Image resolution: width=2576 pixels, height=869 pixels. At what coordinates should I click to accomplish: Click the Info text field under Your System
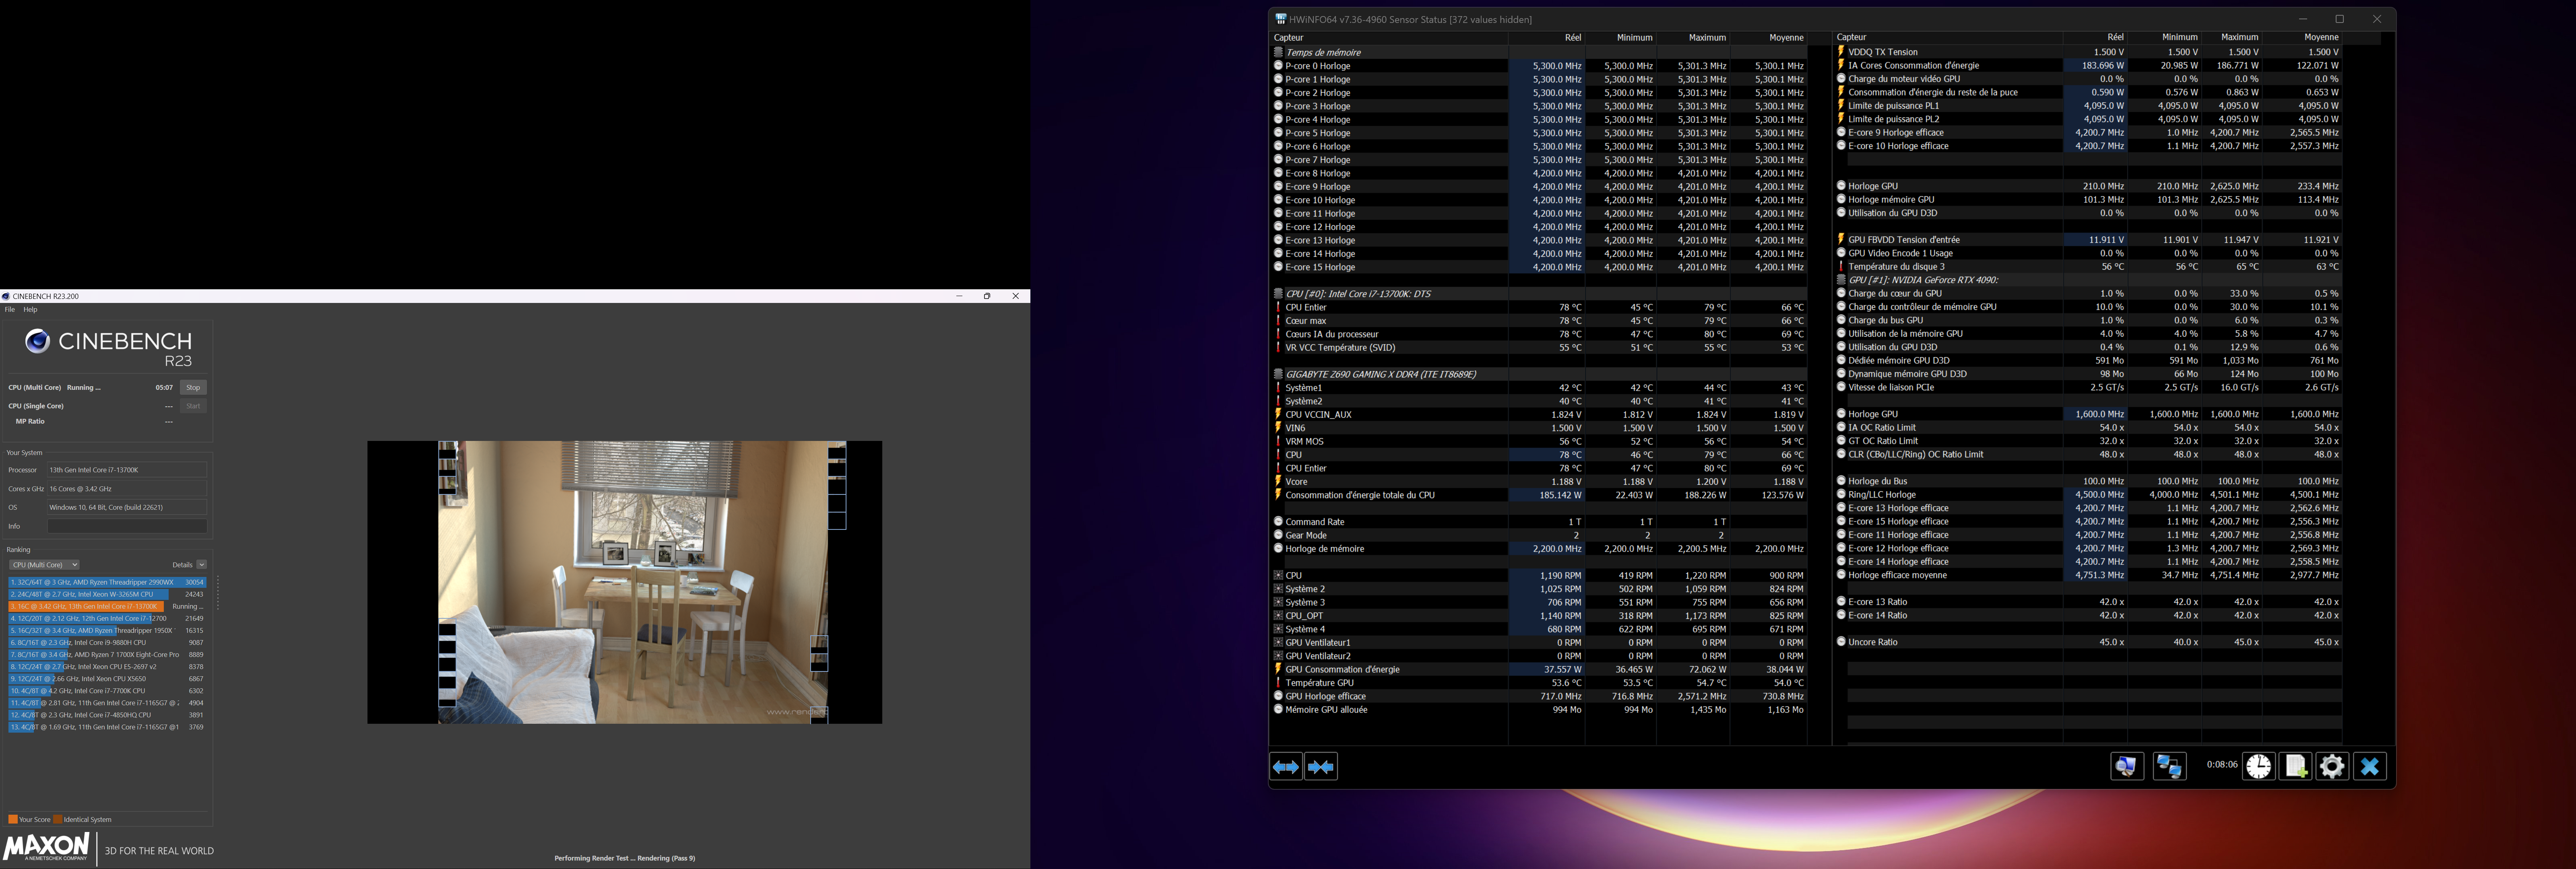coord(127,526)
